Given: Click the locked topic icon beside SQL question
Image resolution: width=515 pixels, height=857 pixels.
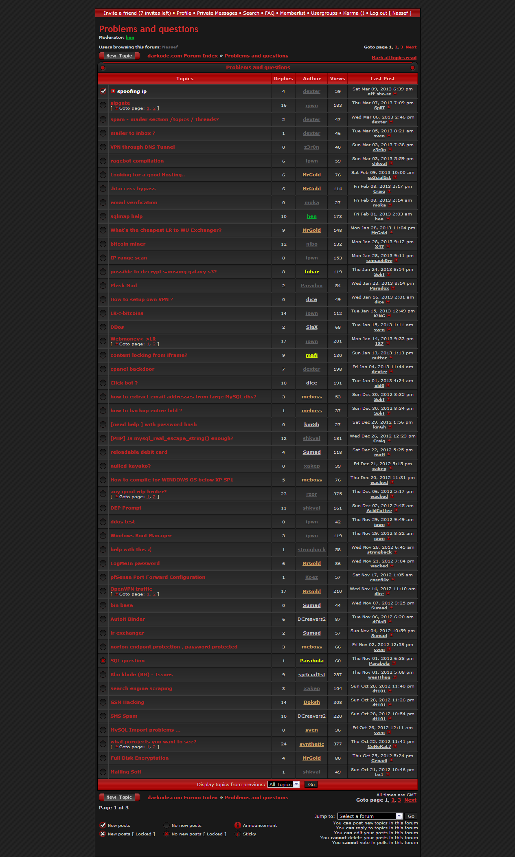Looking at the screenshot, I should click(x=103, y=661).
